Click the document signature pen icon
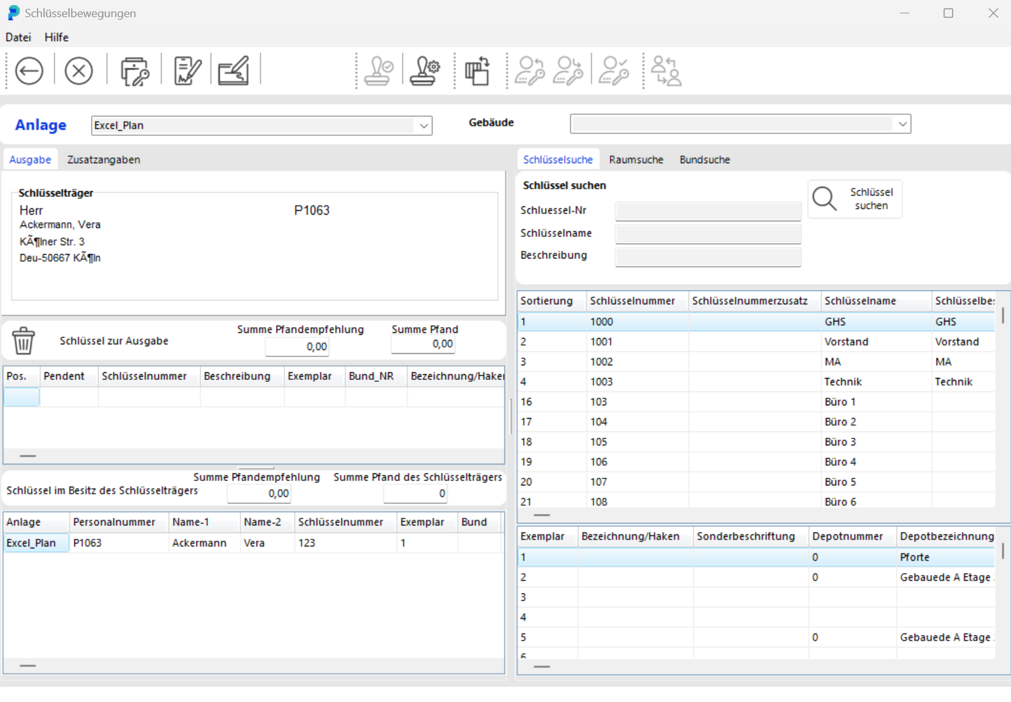This screenshot has height=702, width=1011. 187,71
